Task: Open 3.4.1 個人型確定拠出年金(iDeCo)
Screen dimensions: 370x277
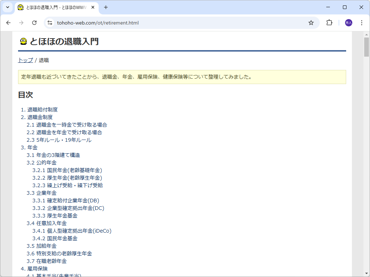Action: click(72, 231)
